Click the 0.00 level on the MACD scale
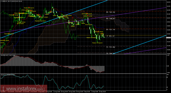This screenshot has height=93, width=171. (168, 66)
